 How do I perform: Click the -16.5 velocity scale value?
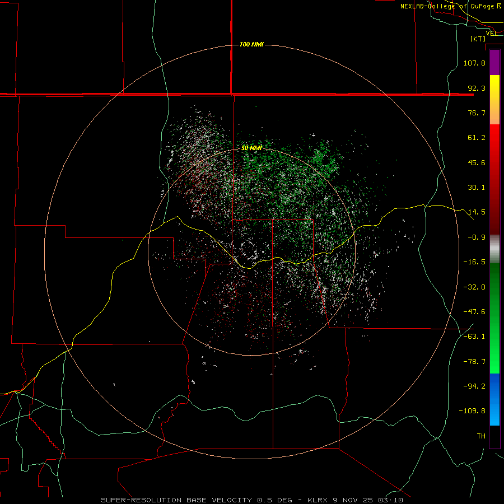[474, 262]
